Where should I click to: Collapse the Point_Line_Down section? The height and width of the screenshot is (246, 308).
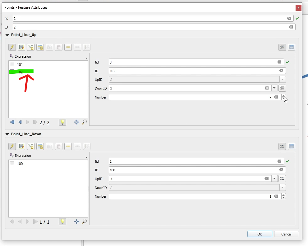[7, 134]
